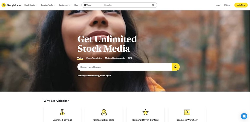250x122 pixels.
Task: Click the magnifier icon in top search bar
Action: click(x=153, y=5)
